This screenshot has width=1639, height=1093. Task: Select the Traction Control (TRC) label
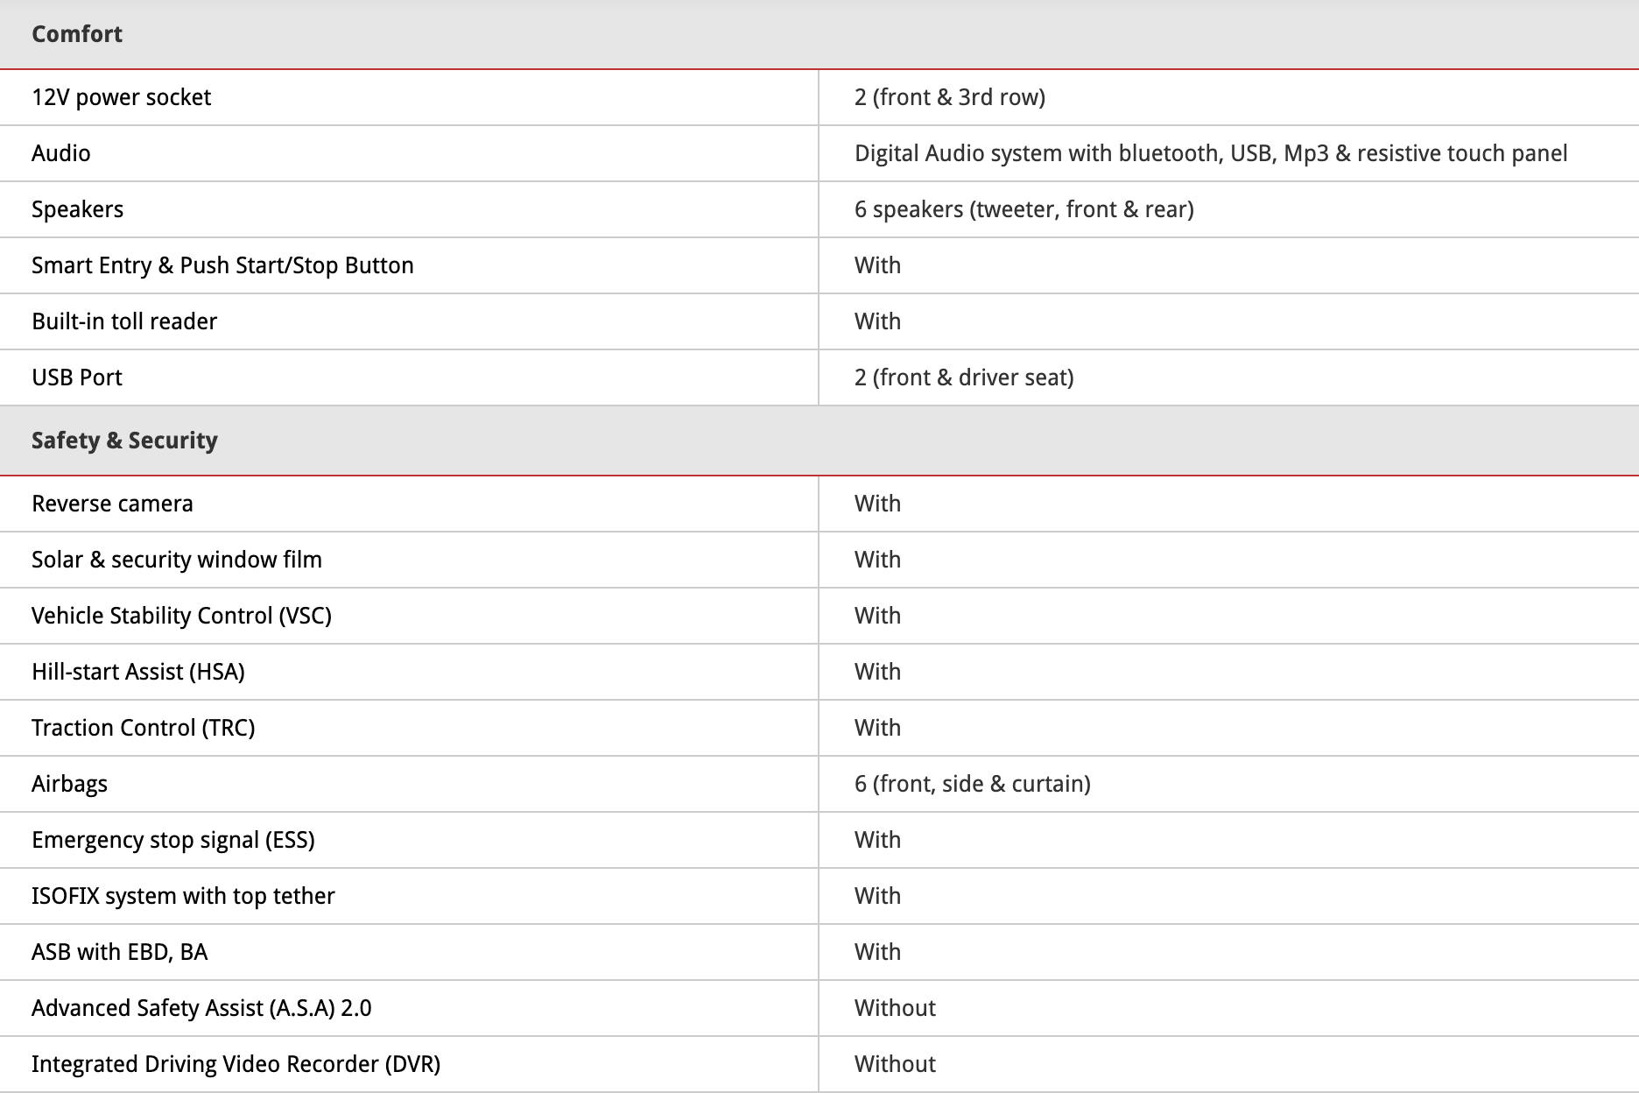pos(143,728)
